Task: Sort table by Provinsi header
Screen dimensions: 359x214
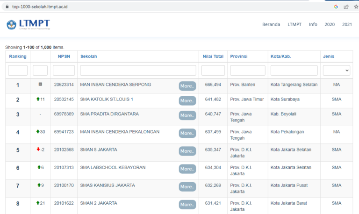Action: [x=238, y=57]
